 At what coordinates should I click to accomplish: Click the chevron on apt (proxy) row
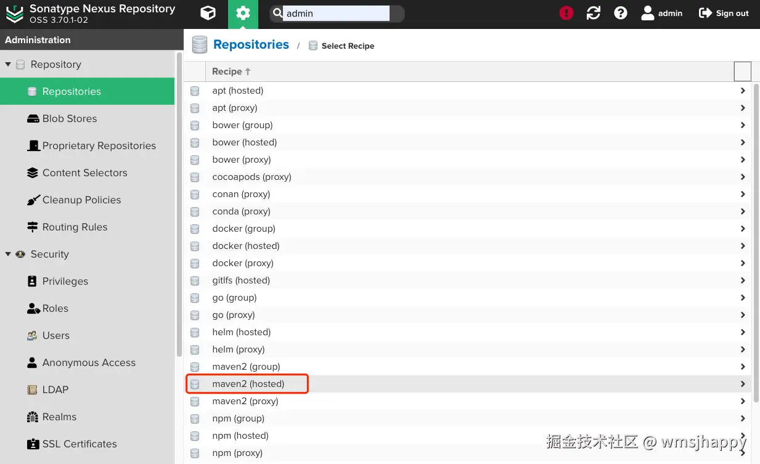click(743, 108)
